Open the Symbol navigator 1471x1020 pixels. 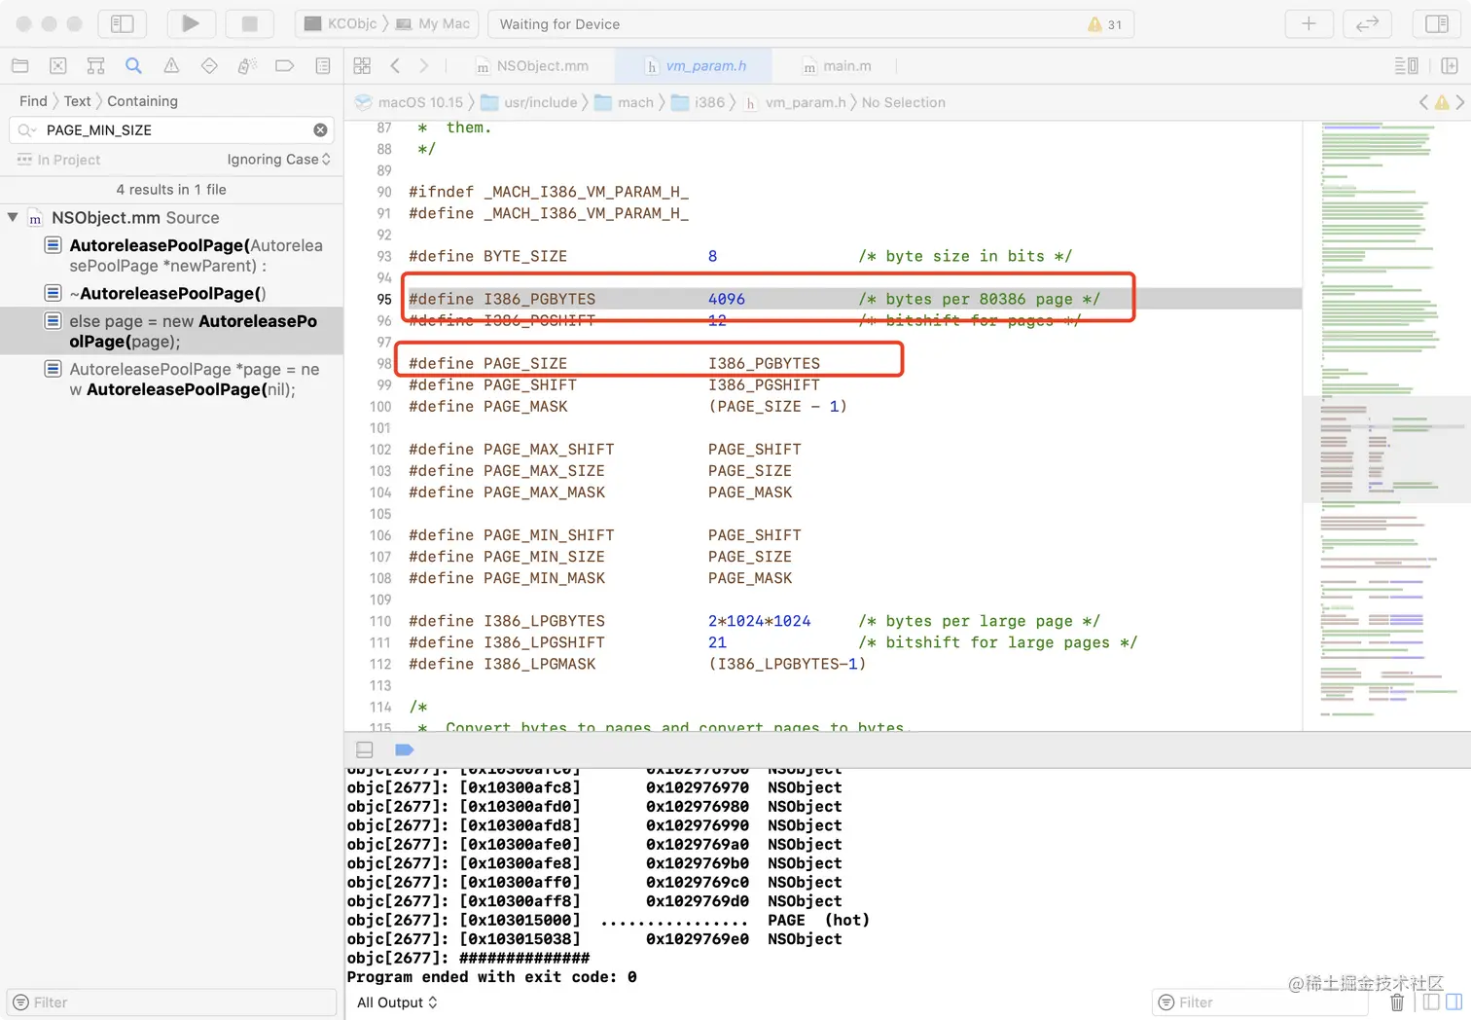click(x=95, y=66)
